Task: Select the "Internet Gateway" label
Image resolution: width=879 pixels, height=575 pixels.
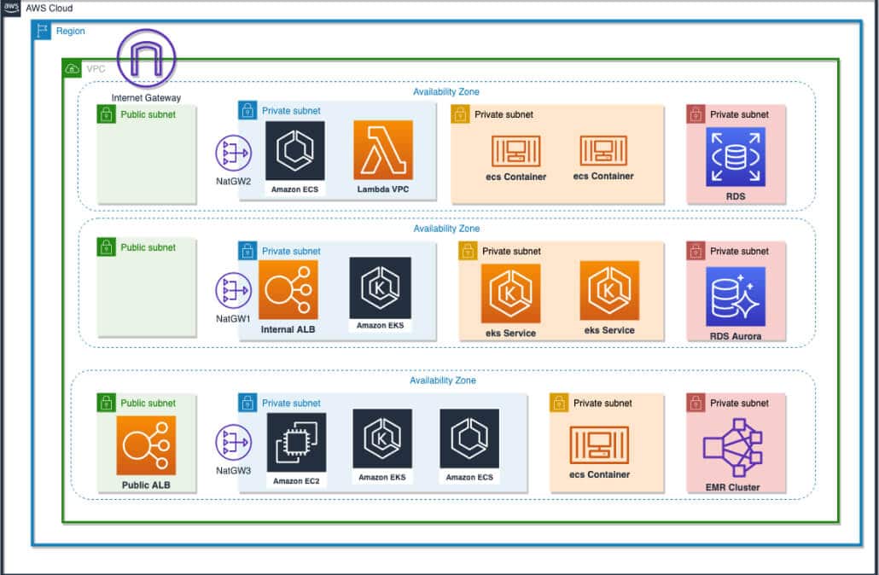Action: [146, 97]
